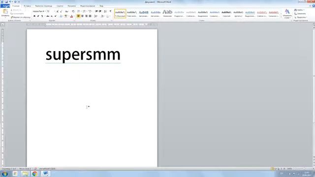Click the tab selector at ruler corner

click(x=2, y=25)
